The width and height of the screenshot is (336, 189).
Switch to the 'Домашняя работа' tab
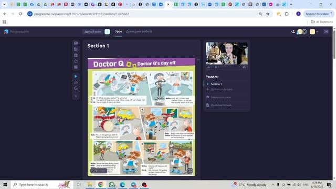(139, 31)
